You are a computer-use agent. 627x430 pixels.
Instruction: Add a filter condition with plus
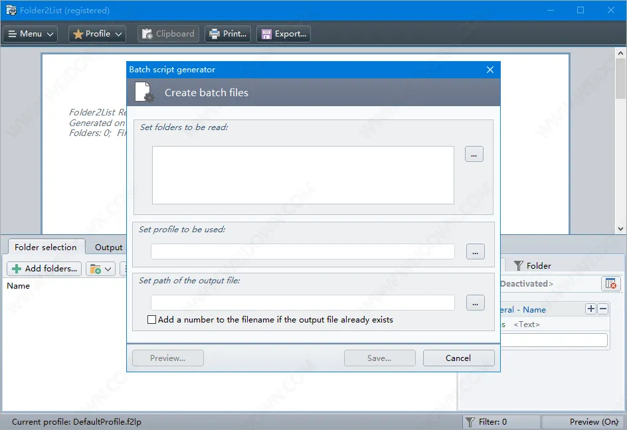click(x=590, y=309)
